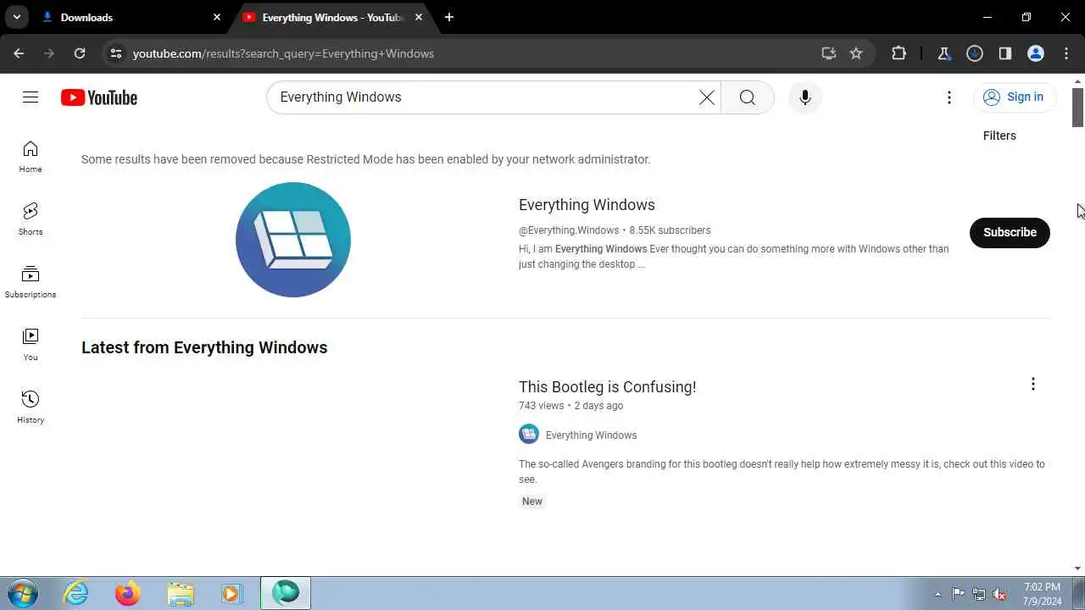The width and height of the screenshot is (1085, 610).
Task: Open the Chrome Labs flask icon
Action: point(944,53)
